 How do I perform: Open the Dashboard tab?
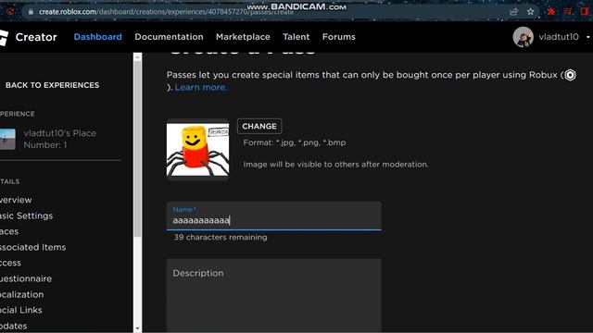97,37
